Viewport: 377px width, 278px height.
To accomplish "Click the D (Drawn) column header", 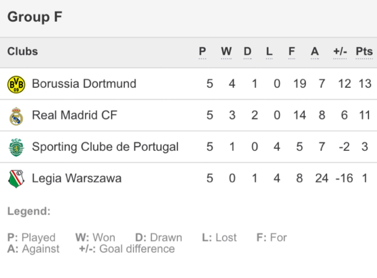I will pos(247,52).
